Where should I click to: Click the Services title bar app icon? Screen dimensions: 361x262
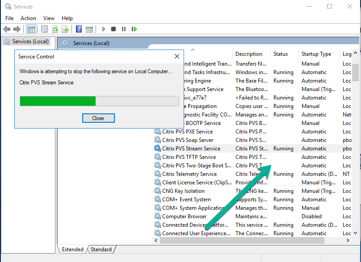coord(8,6)
